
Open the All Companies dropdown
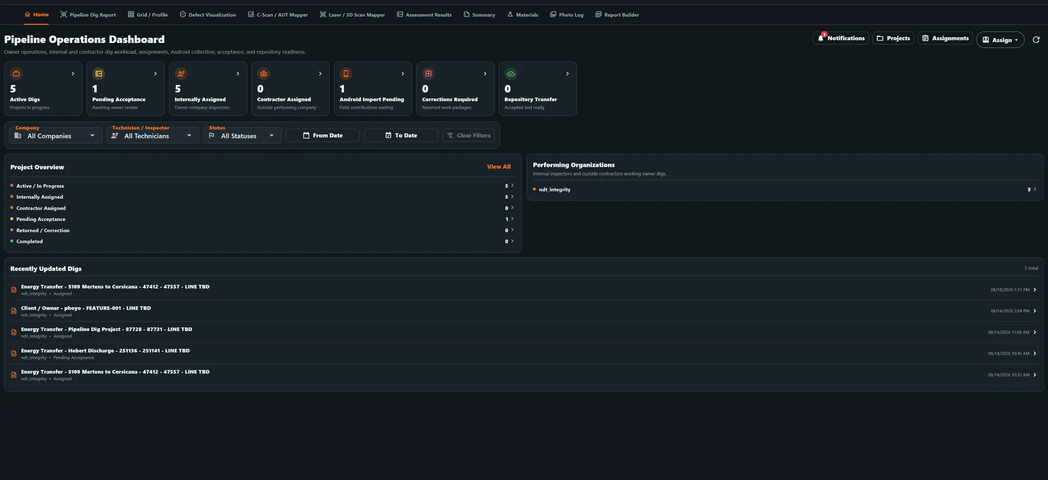[56, 136]
